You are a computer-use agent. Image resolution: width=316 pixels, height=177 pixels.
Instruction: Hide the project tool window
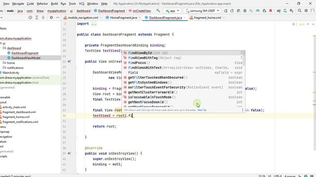(x=58, y=18)
